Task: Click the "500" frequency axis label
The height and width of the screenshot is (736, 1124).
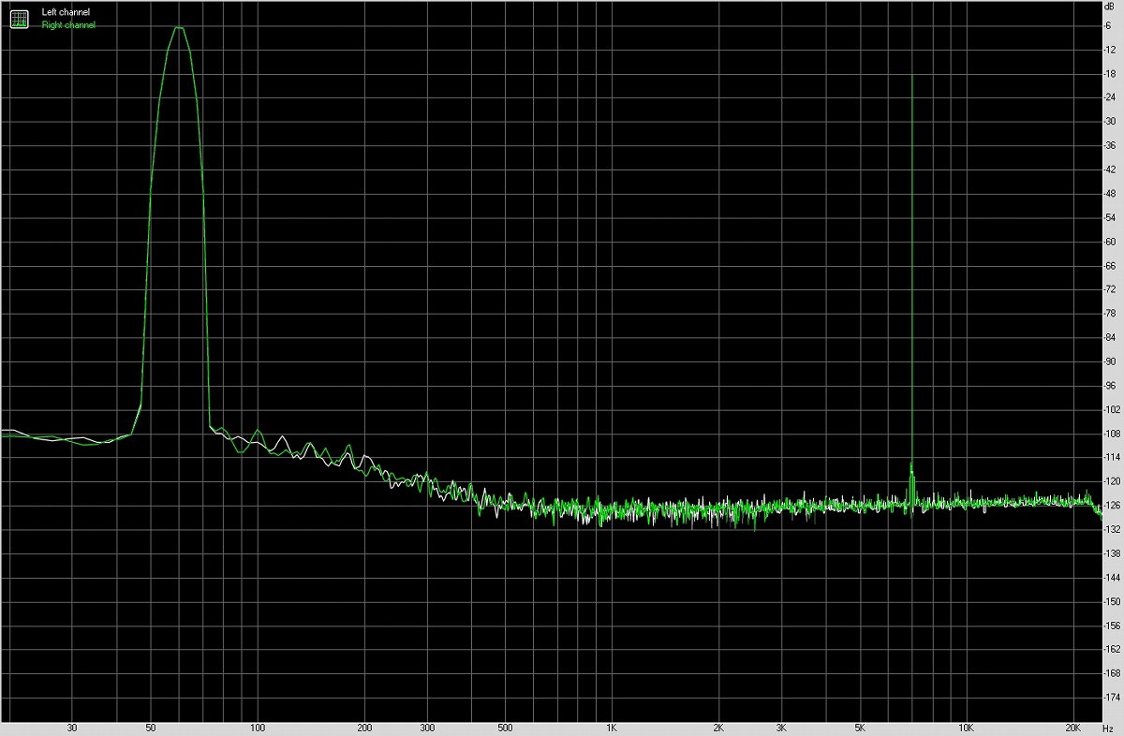Action: [x=505, y=728]
